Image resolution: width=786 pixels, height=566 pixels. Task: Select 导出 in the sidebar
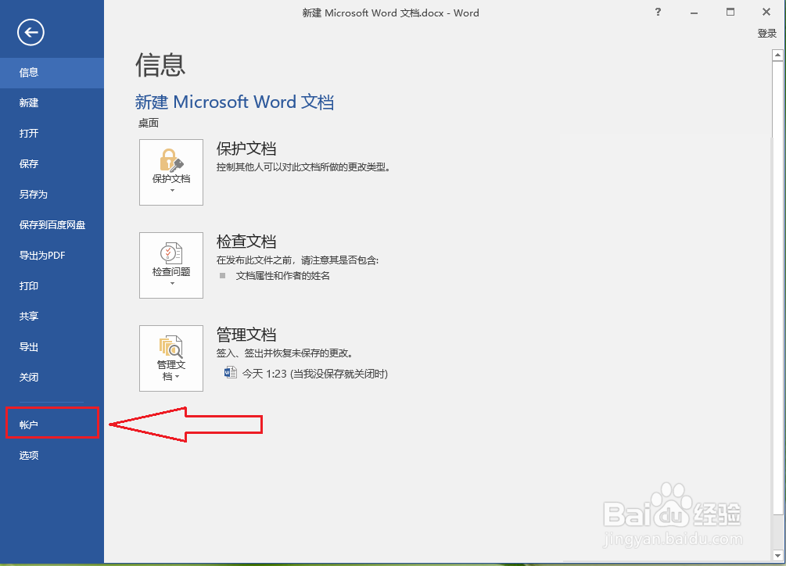pyautogui.click(x=52, y=346)
